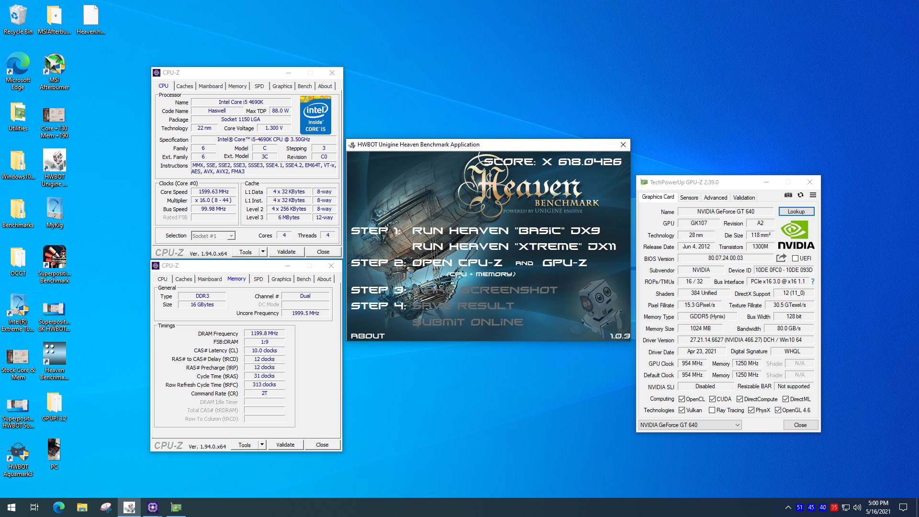Open Bench tab in upper CPU-Z
Screen dimensions: 919x517
click(304, 86)
